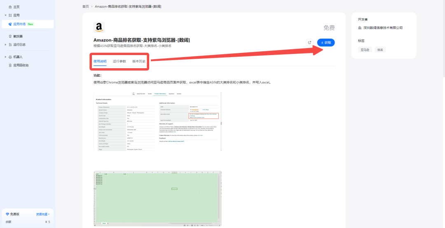Click the 应用 grid icon

[x=10, y=15]
